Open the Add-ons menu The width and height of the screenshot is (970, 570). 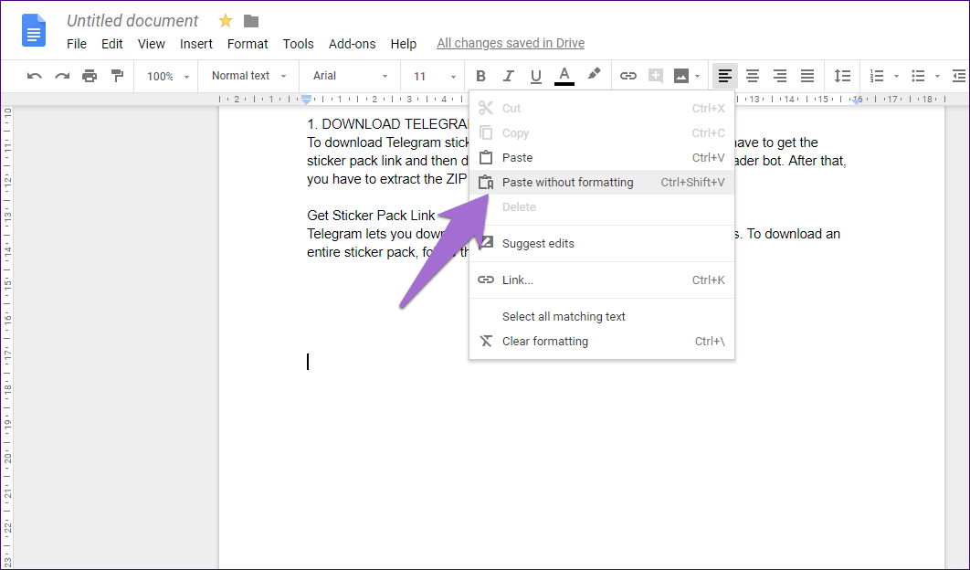352,44
